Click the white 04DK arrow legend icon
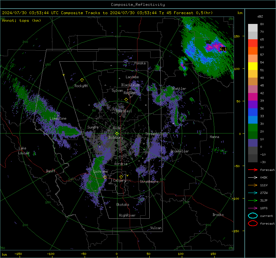Image resolution: width=276 pixels, height=258 pixels. [253, 178]
